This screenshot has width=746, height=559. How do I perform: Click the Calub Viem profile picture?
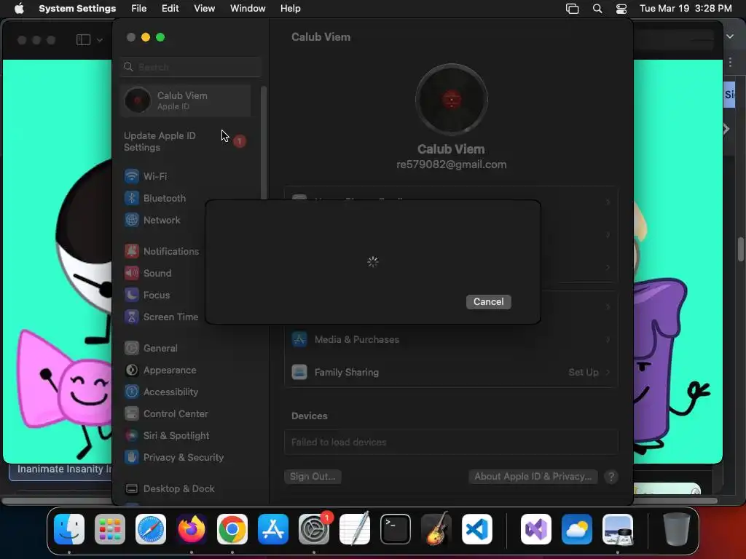point(452,100)
